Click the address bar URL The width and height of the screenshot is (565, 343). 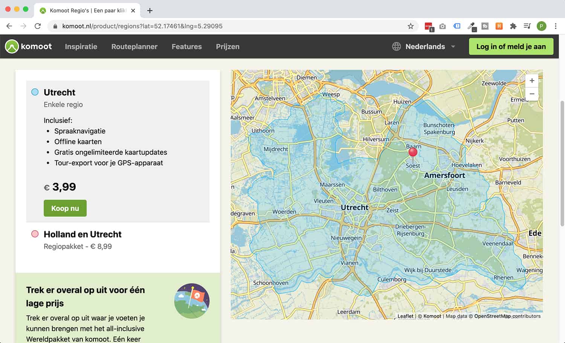[x=142, y=26]
